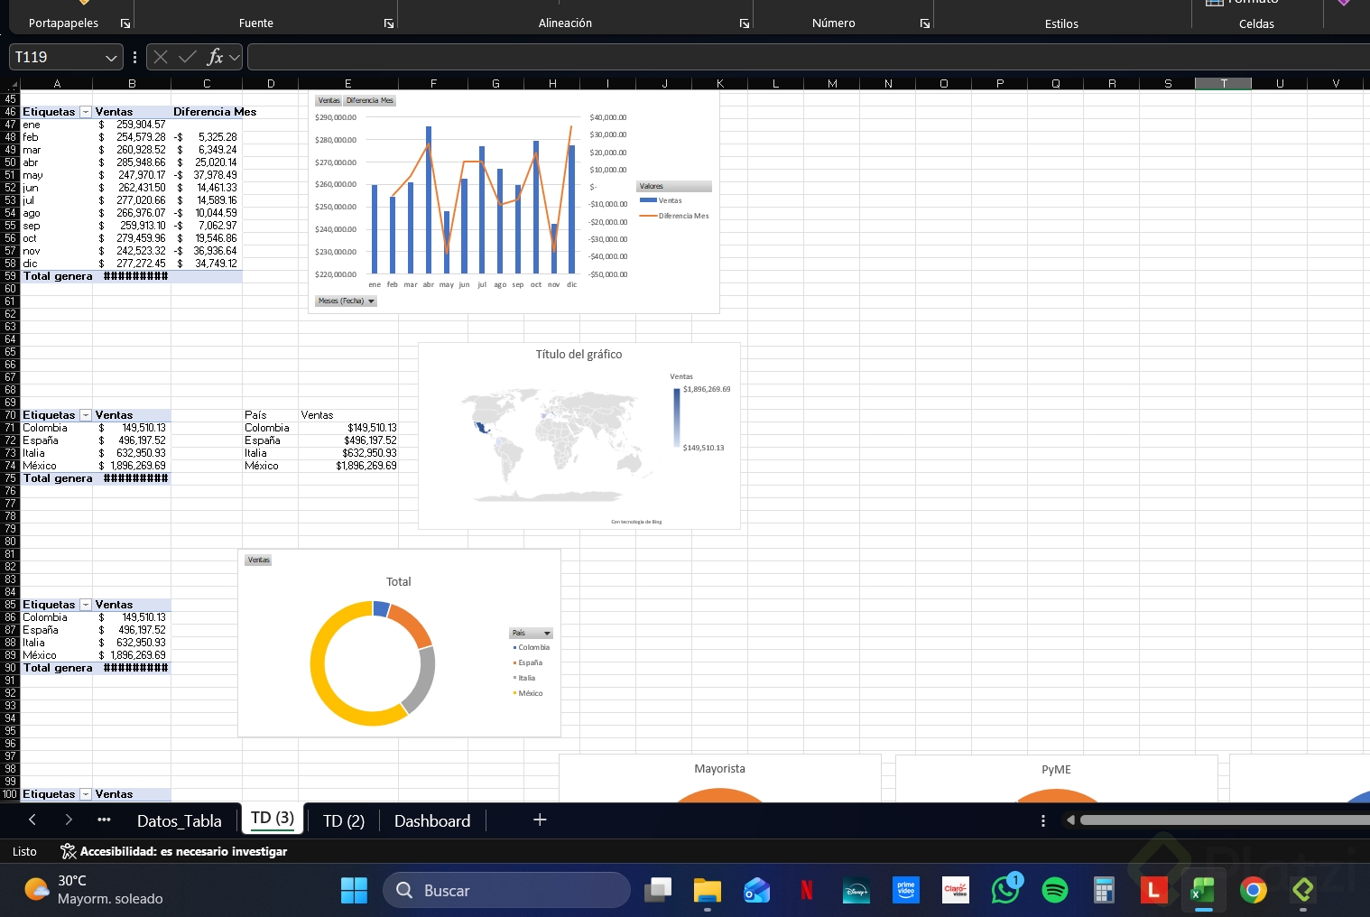
Task: Open Etiquetas filter dropdown in row 100
Action: point(86,794)
